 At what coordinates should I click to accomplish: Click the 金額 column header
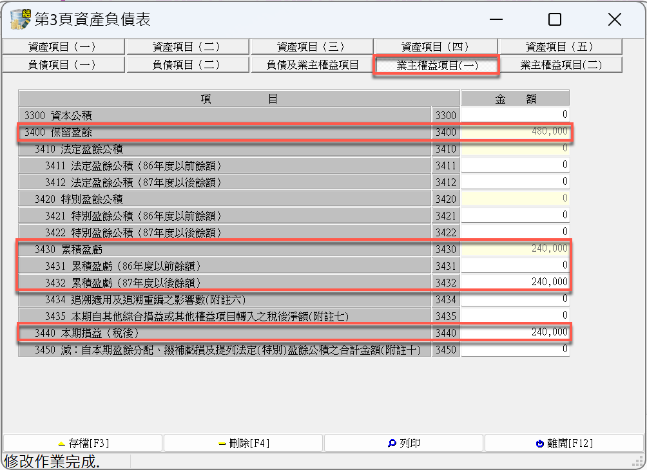pyautogui.click(x=516, y=98)
